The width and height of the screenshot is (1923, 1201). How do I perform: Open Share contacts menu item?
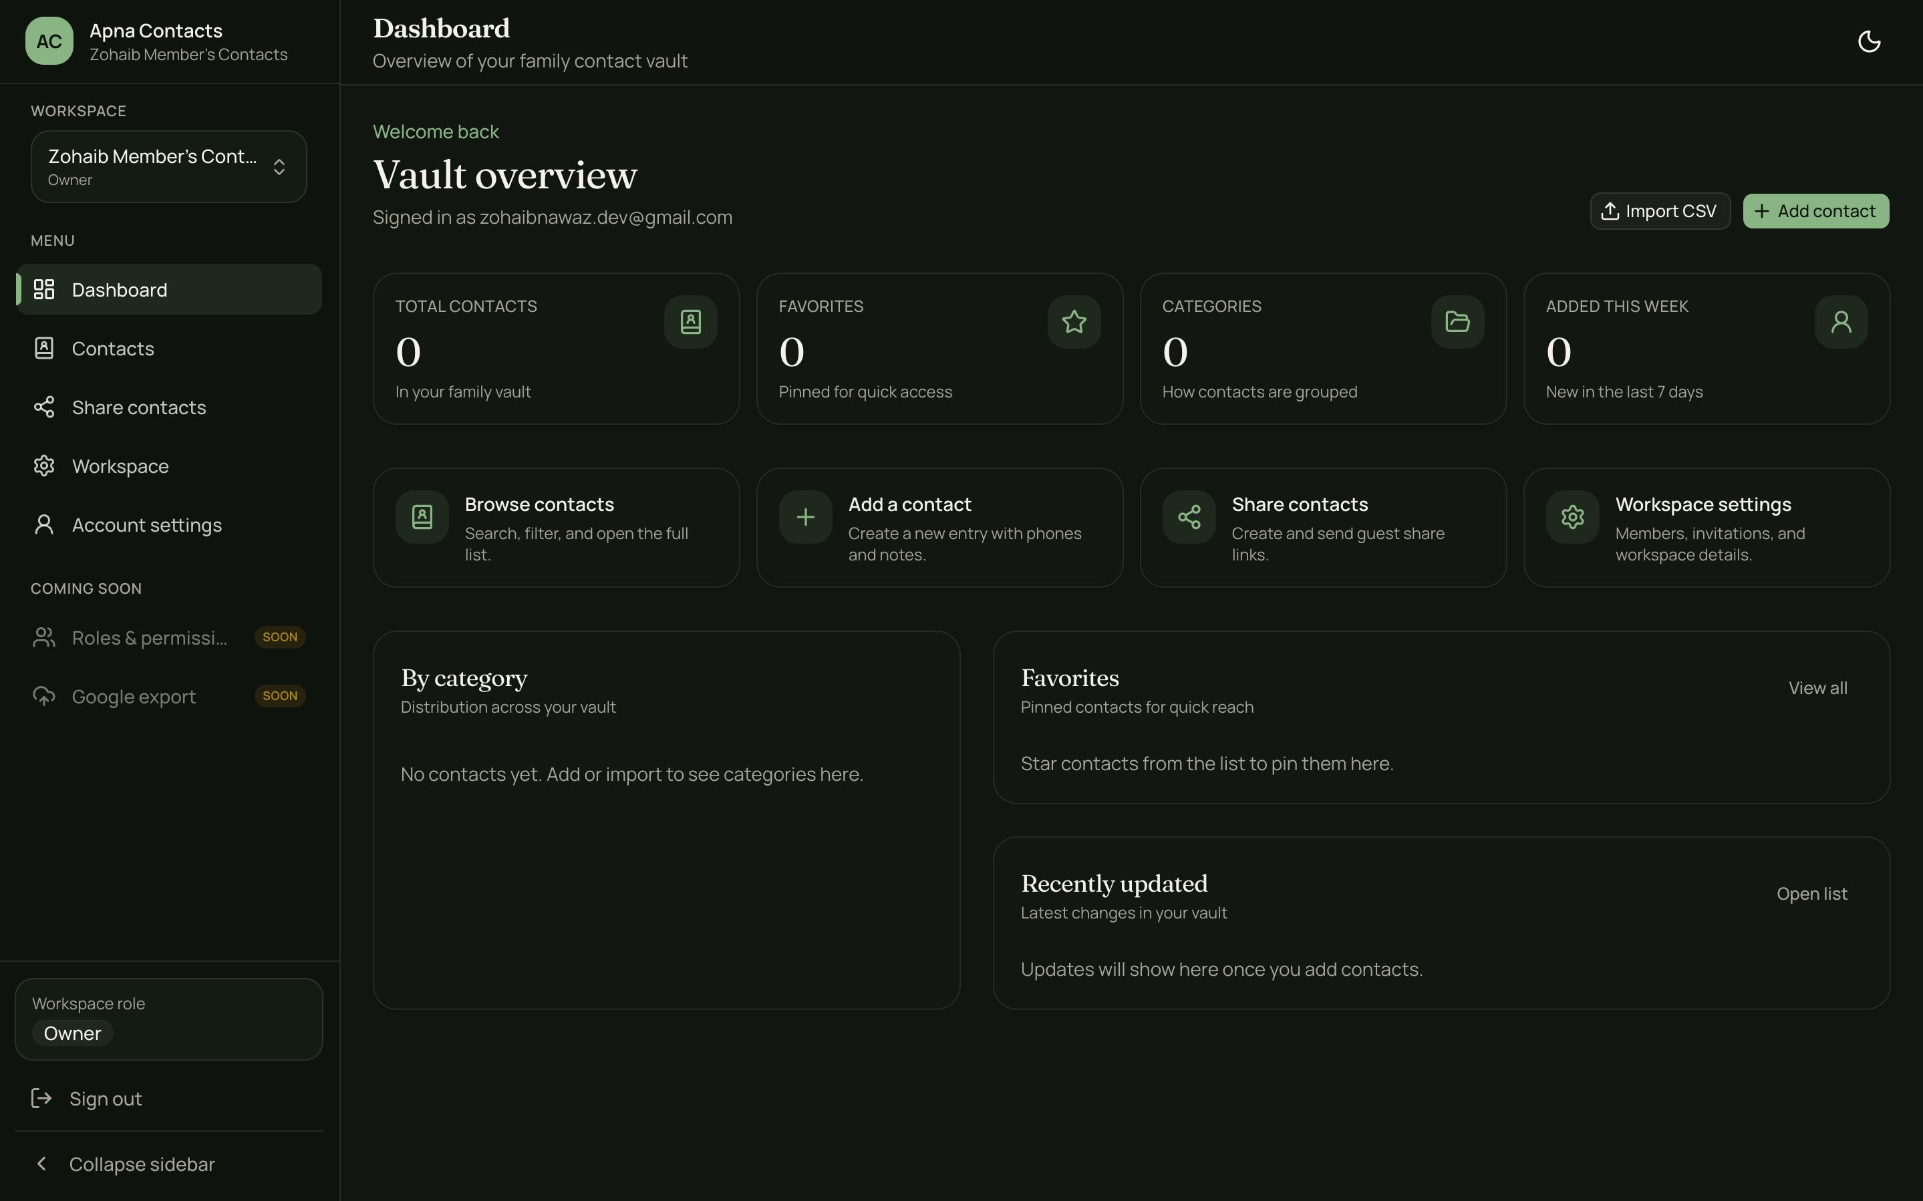(168, 407)
